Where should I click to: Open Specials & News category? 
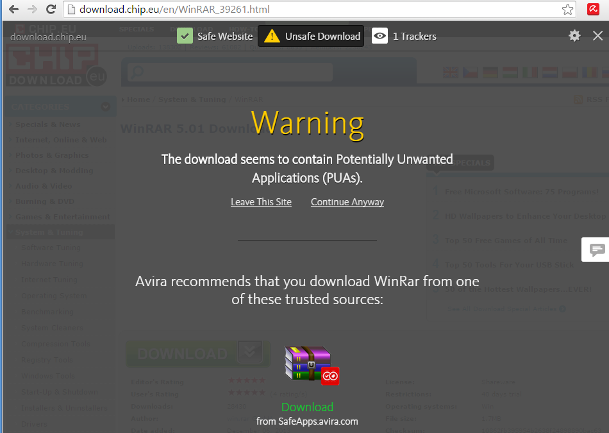(x=48, y=124)
